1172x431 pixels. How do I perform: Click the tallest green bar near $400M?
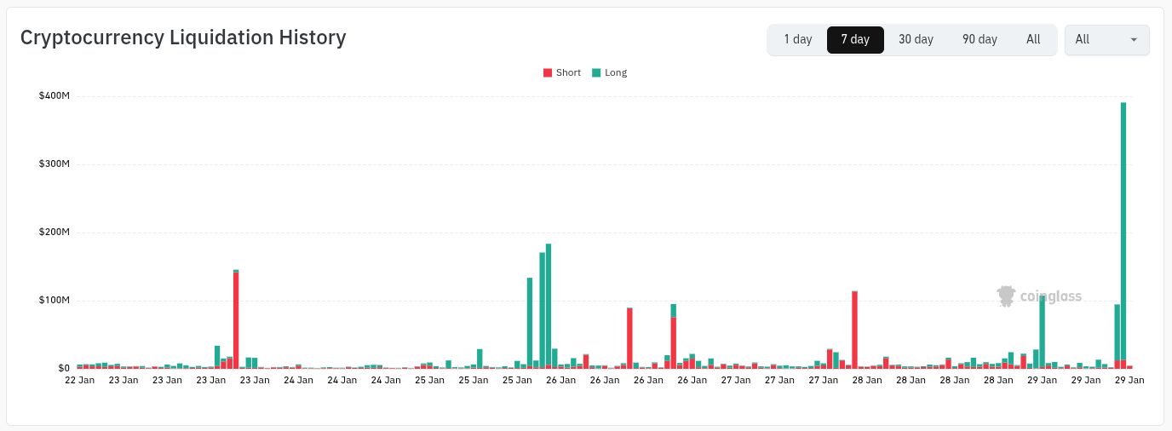[x=1123, y=230]
